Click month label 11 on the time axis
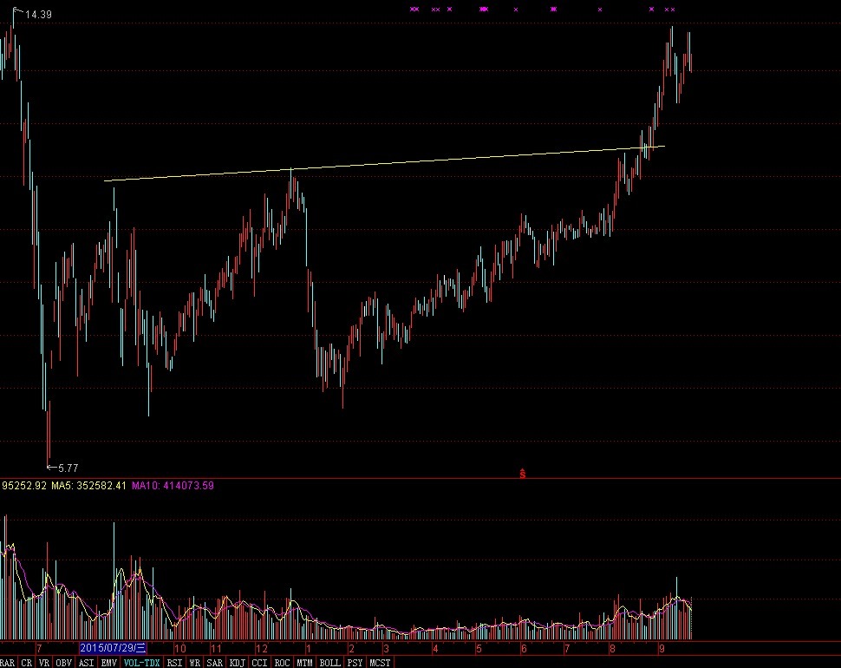 coord(216,648)
